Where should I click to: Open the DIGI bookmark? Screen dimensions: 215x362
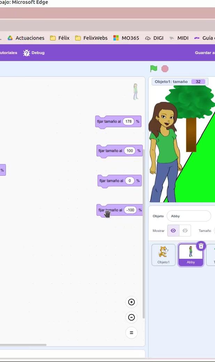[154, 38]
